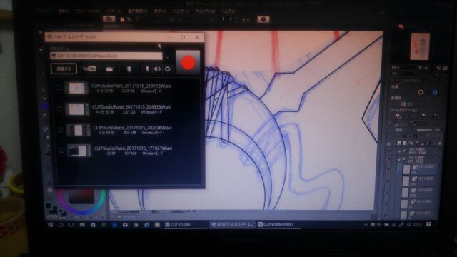Screen dimensions: 457x257
Task: Open the ヘルプ menu in Clip Studio Paint
Action: point(228,11)
